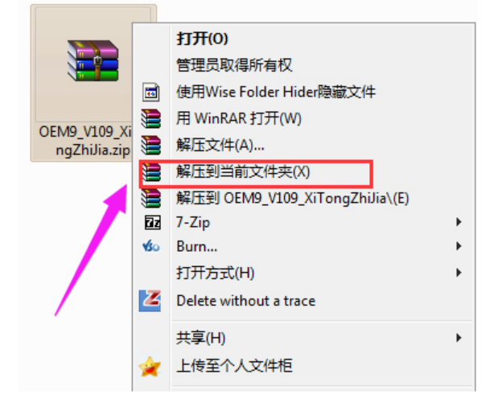Click the VSO Burn icon
This screenshot has height=395, width=490.
coord(151,246)
